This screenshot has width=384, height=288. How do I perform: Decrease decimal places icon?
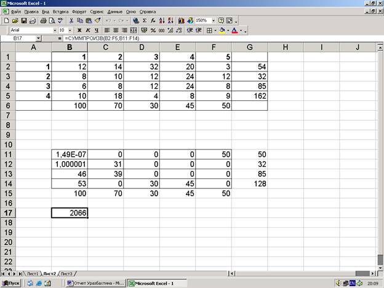click(179, 30)
